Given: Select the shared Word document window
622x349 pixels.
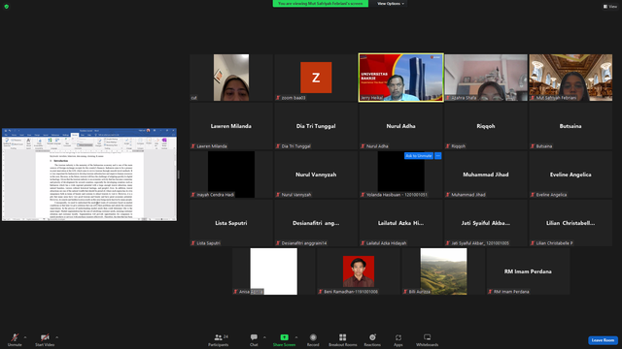Looking at the screenshot, I should point(89,174).
